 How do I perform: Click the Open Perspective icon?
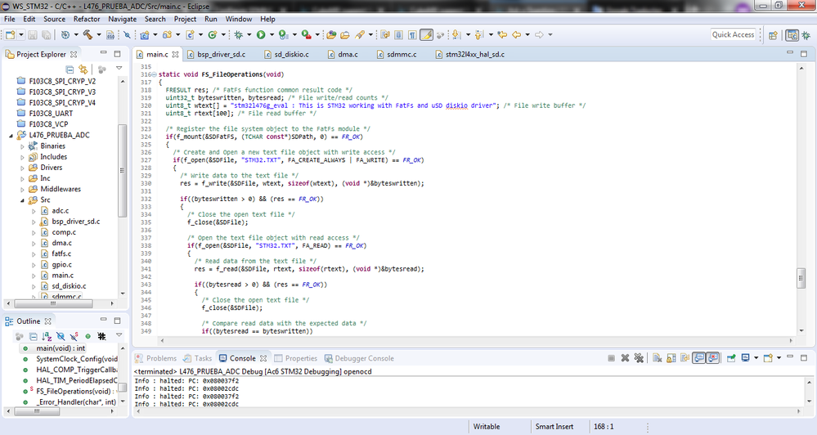tap(772, 35)
